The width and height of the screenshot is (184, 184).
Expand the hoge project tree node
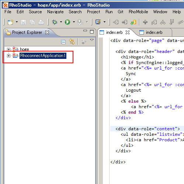pyautogui.click(x=8, y=49)
